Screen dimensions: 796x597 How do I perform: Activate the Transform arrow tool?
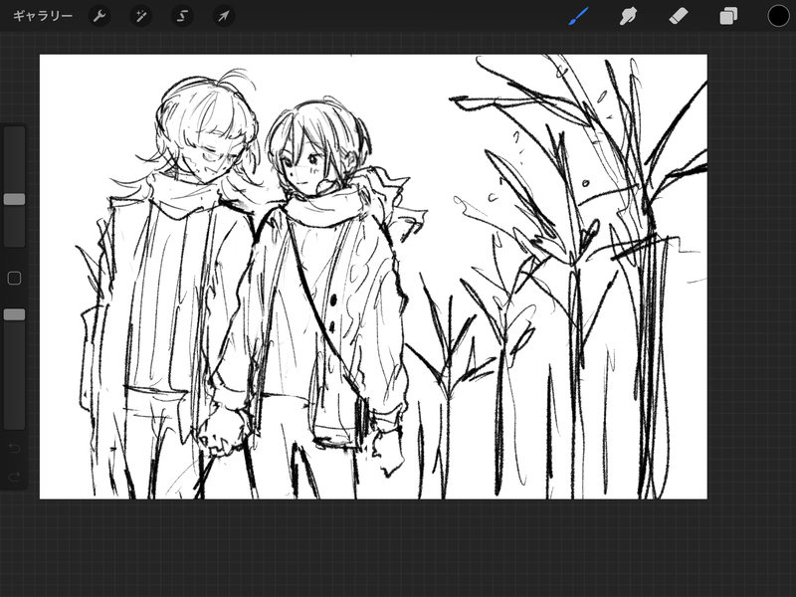tap(223, 16)
